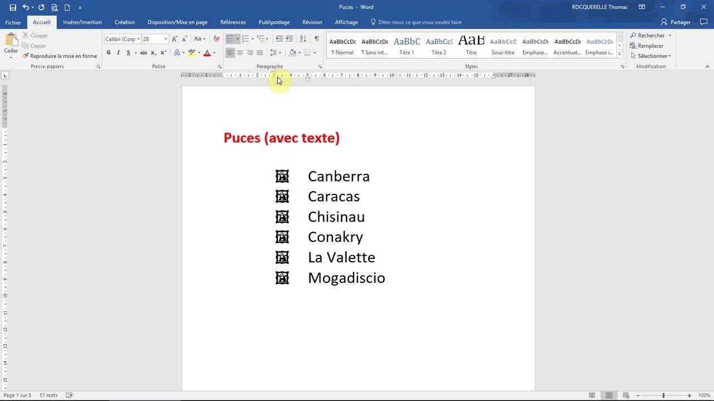Toggle show paragraph marks (¶)
Screen dimensions: 714x401
point(316,39)
